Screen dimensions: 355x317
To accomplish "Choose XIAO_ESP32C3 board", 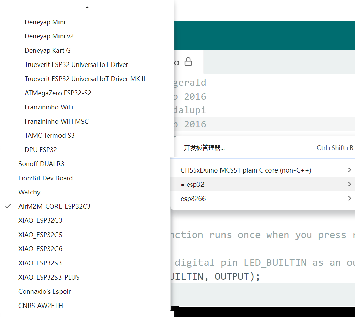I will coord(40,221).
